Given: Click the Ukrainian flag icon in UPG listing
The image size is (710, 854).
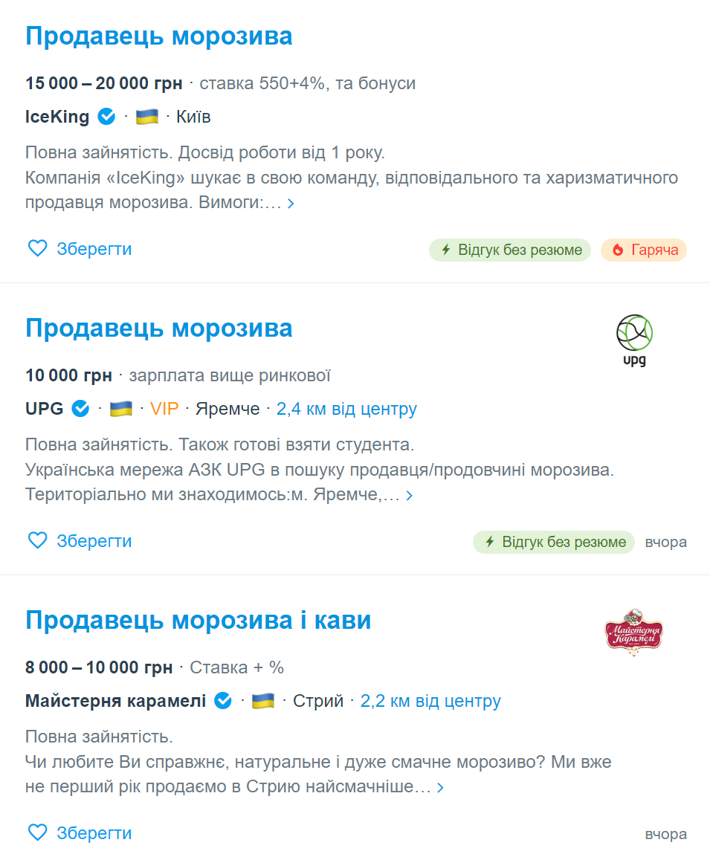Looking at the screenshot, I should pos(120,408).
